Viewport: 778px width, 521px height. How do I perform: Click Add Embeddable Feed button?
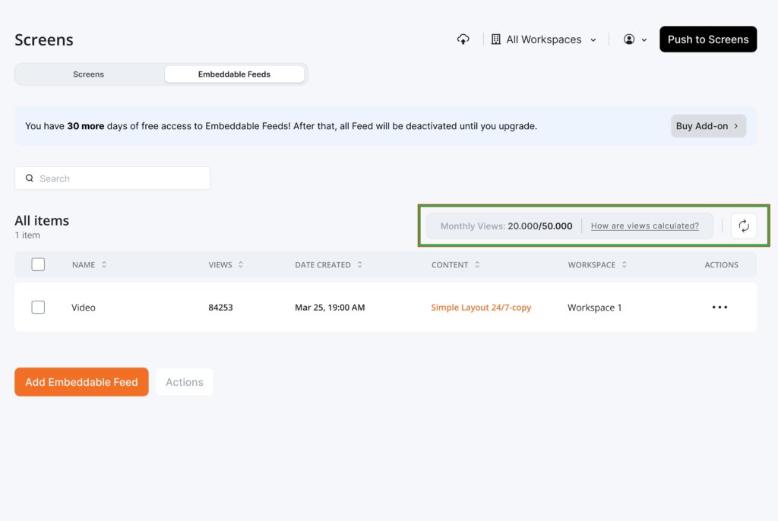tap(81, 382)
